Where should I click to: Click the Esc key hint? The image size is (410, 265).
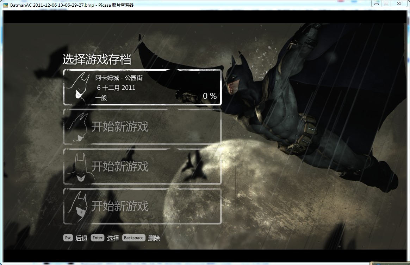click(x=68, y=238)
